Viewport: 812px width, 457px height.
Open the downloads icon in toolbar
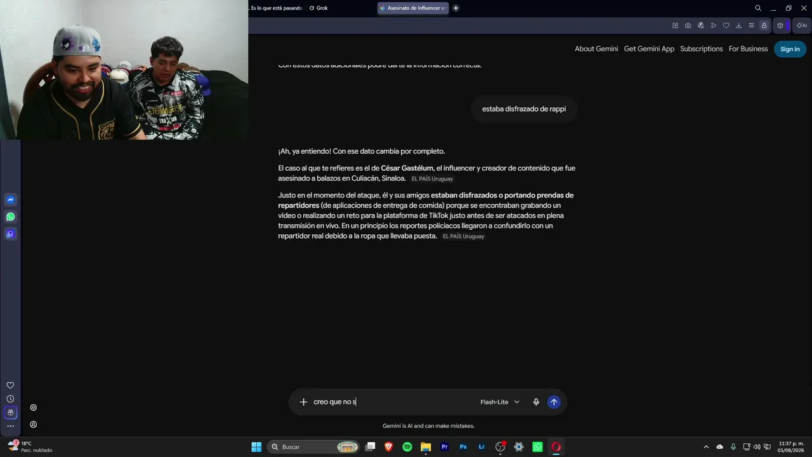pos(739,25)
